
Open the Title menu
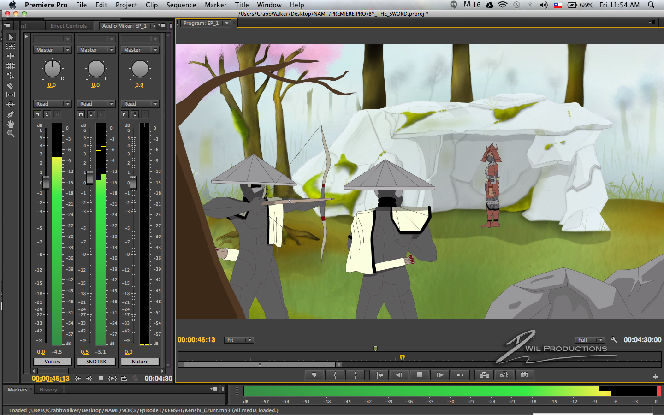click(x=242, y=5)
